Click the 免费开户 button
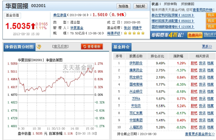This screenshot has width=216, height=140. [195, 35]
